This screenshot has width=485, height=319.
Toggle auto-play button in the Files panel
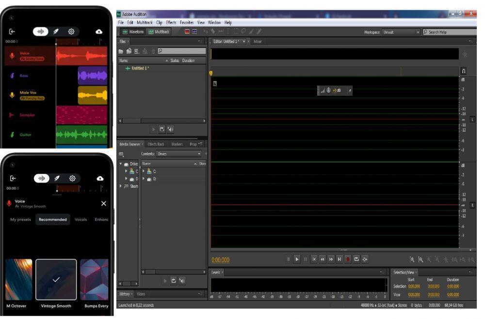pos(170,129)
